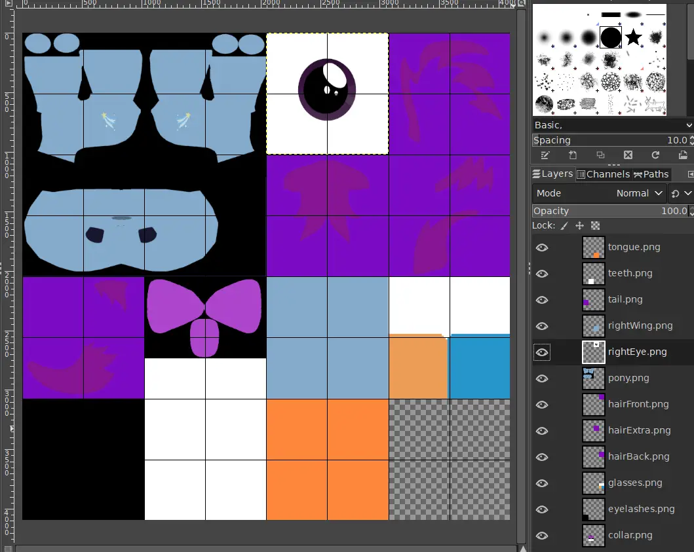694x552 pixels.
Task: Refresh the brushes list
Action: coord(655,155)
